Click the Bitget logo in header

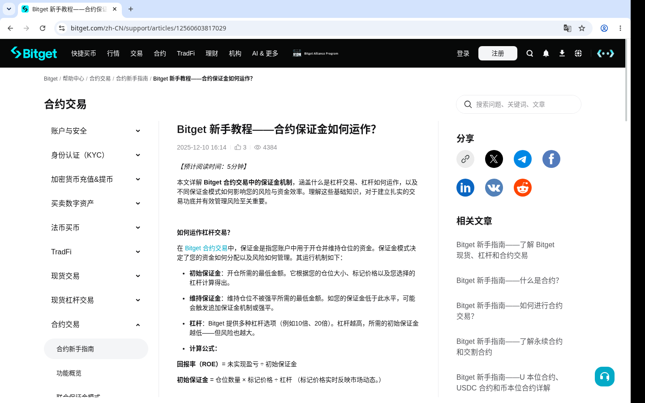tap(34, 53)
